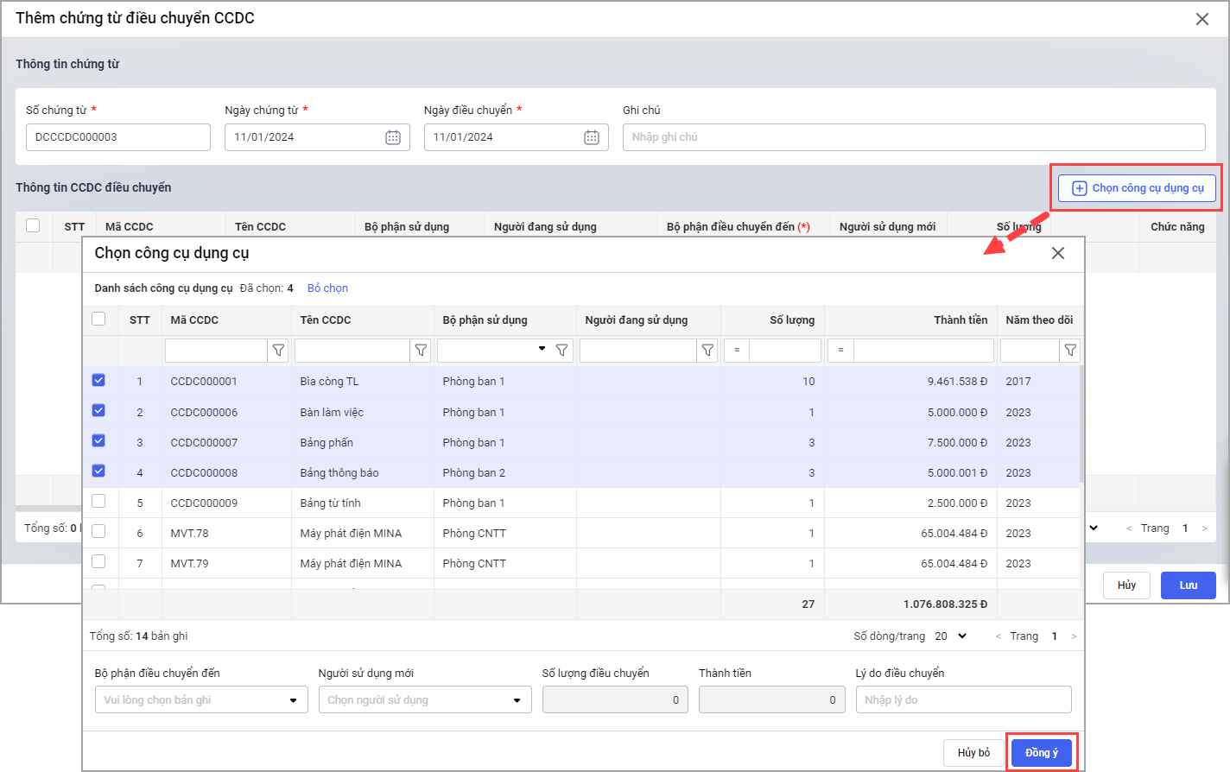Image resolution: width=1230 pixels, height=772 pixels.
Task: Sort by the Thành tiền column header
Action: coord(960,320)
